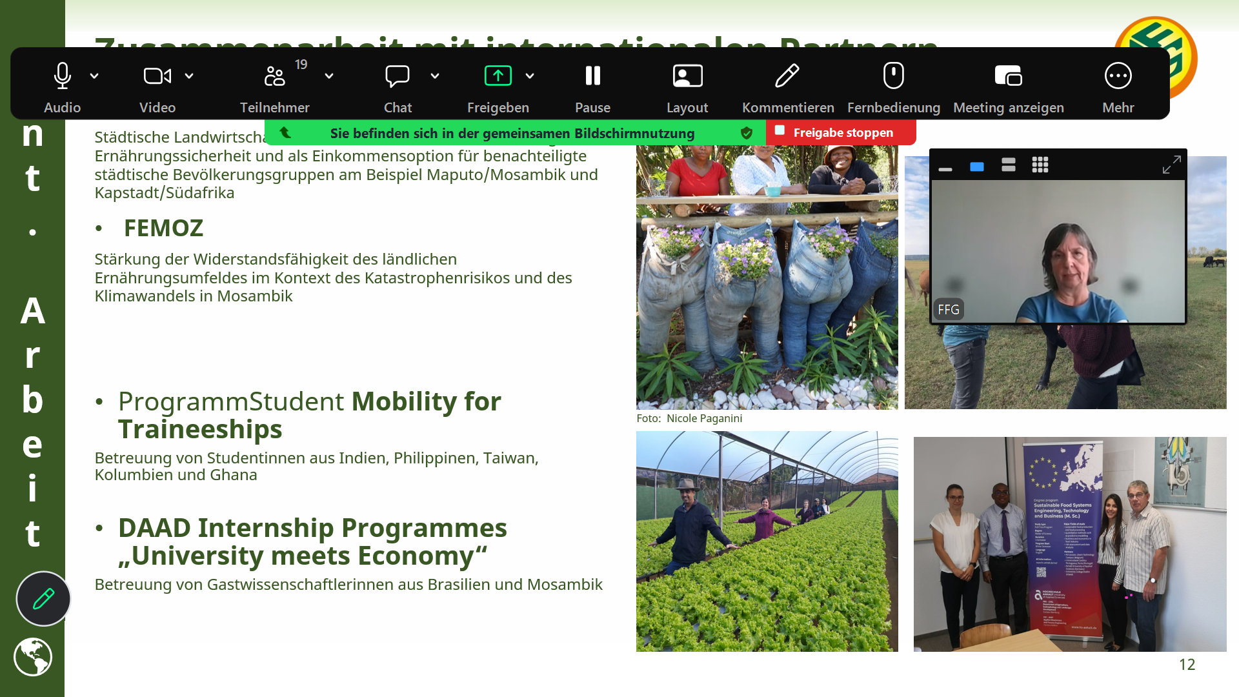Screen dimensions: 1239x697
Task: Expand the Teilnehmer options arrow
Action: [x=329, y=76]
